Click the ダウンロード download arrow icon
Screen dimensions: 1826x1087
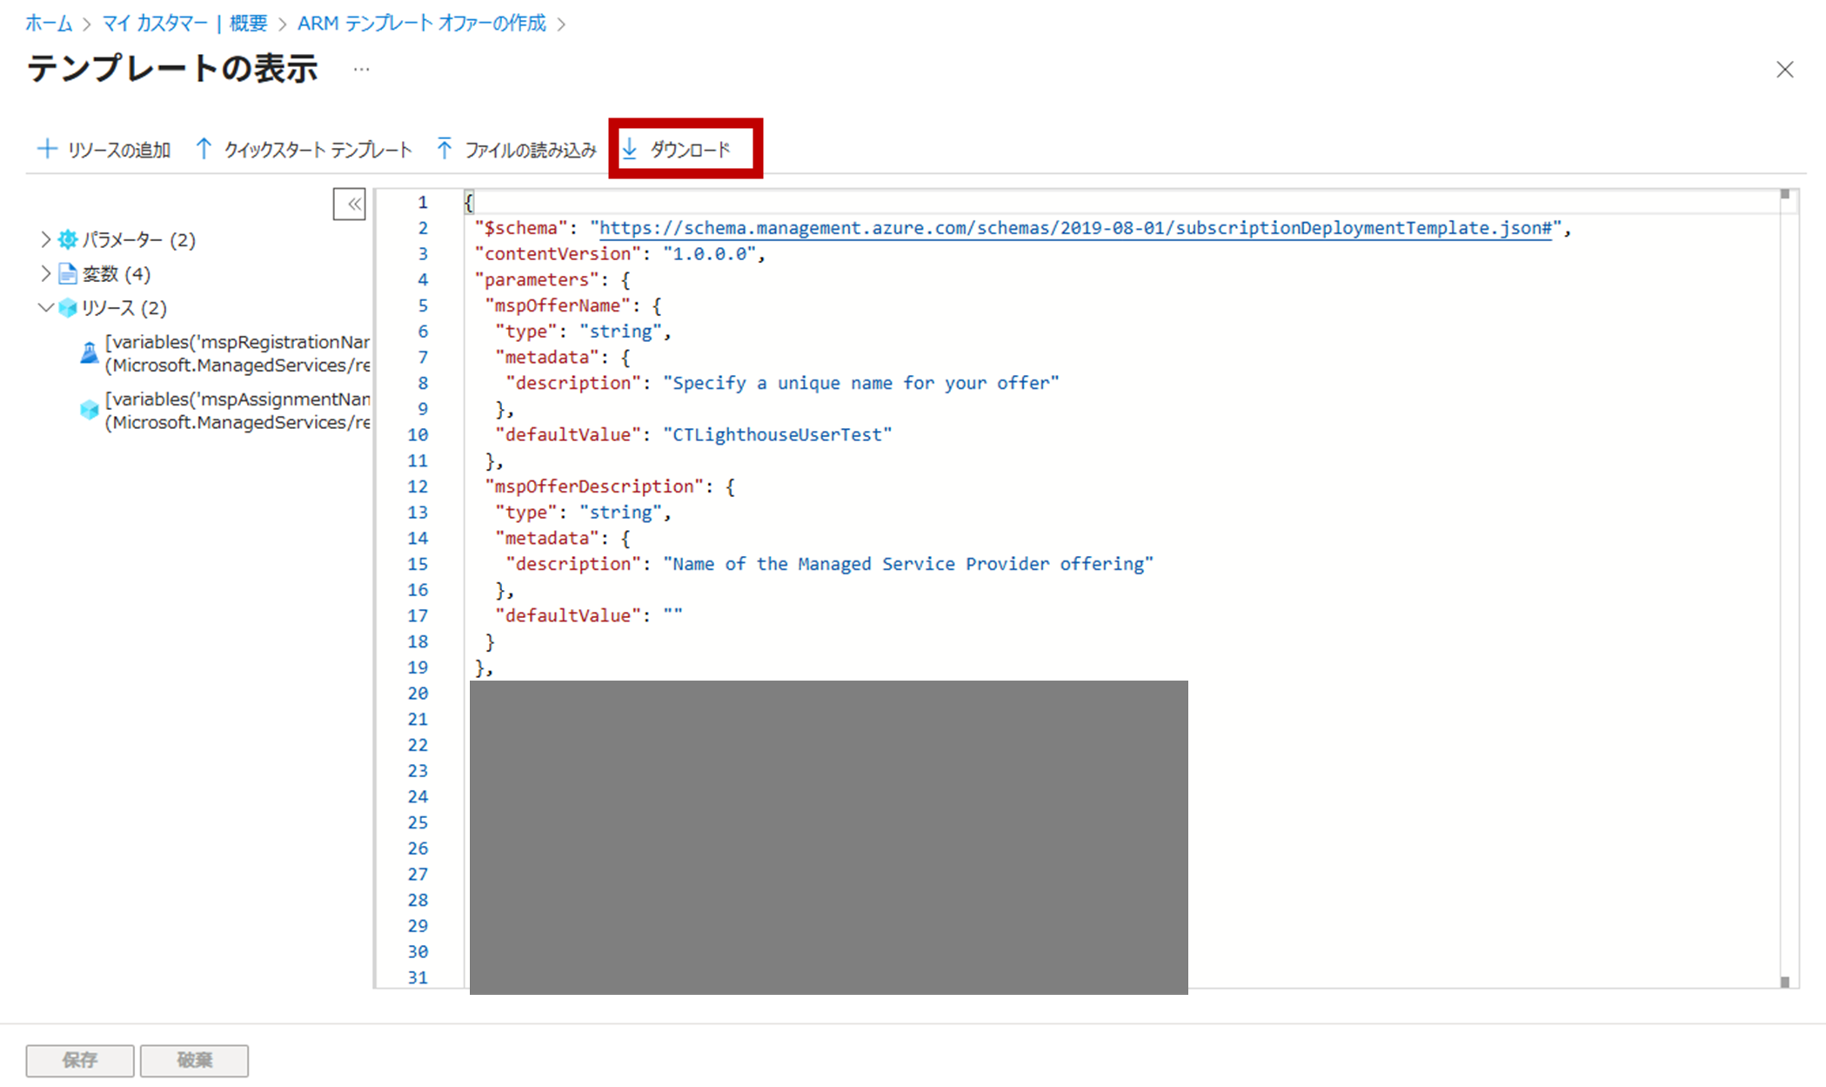(630, 149)
